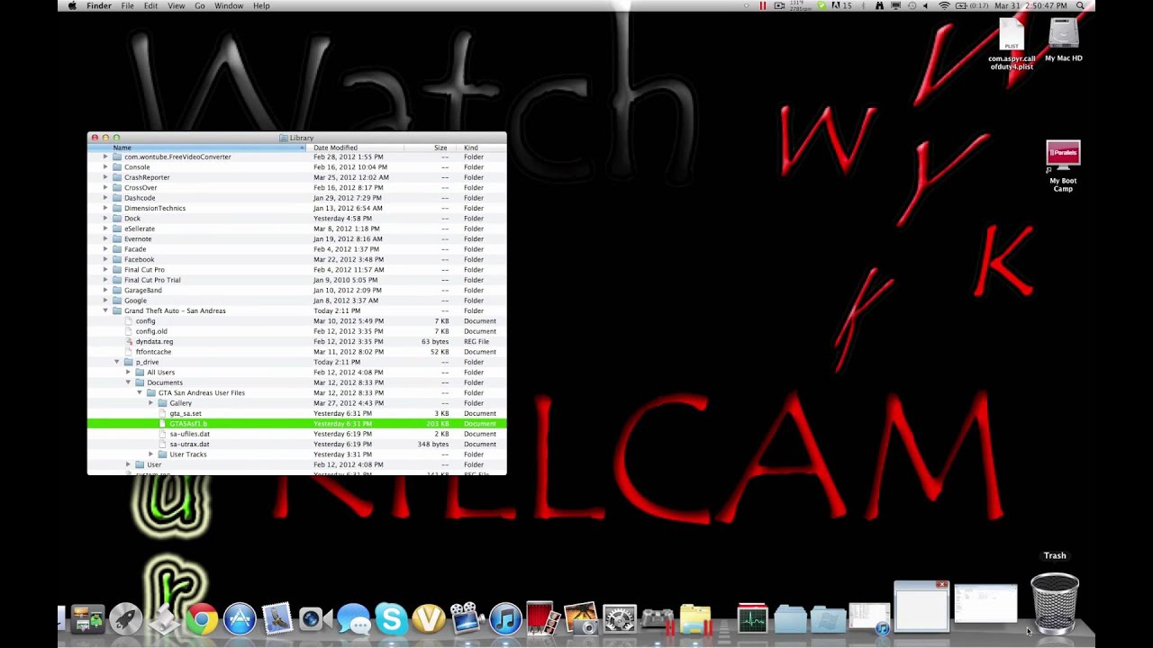This screenshot has height=648, width=1153.
Task: Launch iTunes from the dock
Action: click(x=505, y=619)
